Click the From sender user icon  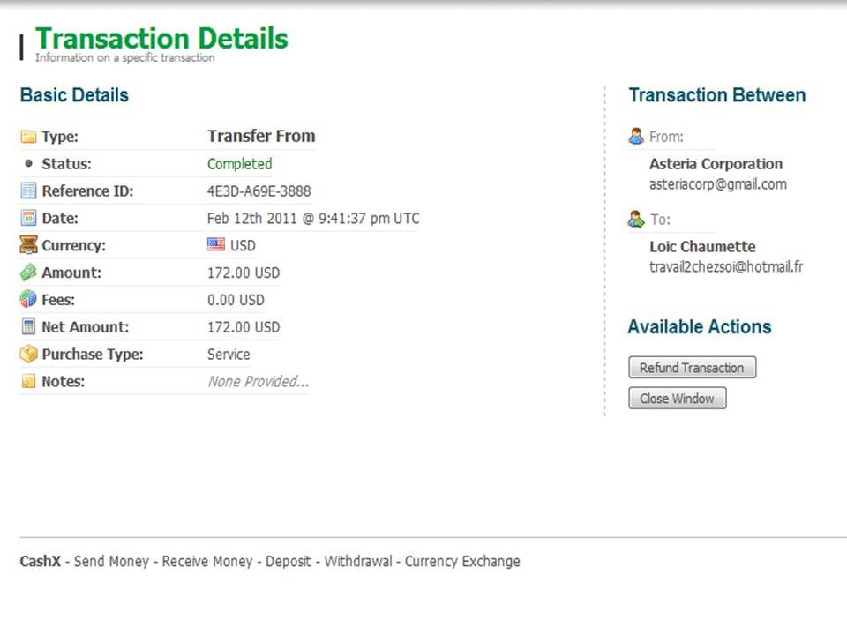point(636,136)
